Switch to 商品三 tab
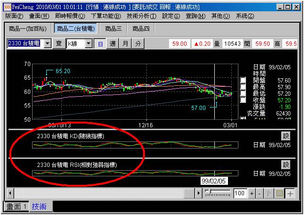 tap(114, 29)
